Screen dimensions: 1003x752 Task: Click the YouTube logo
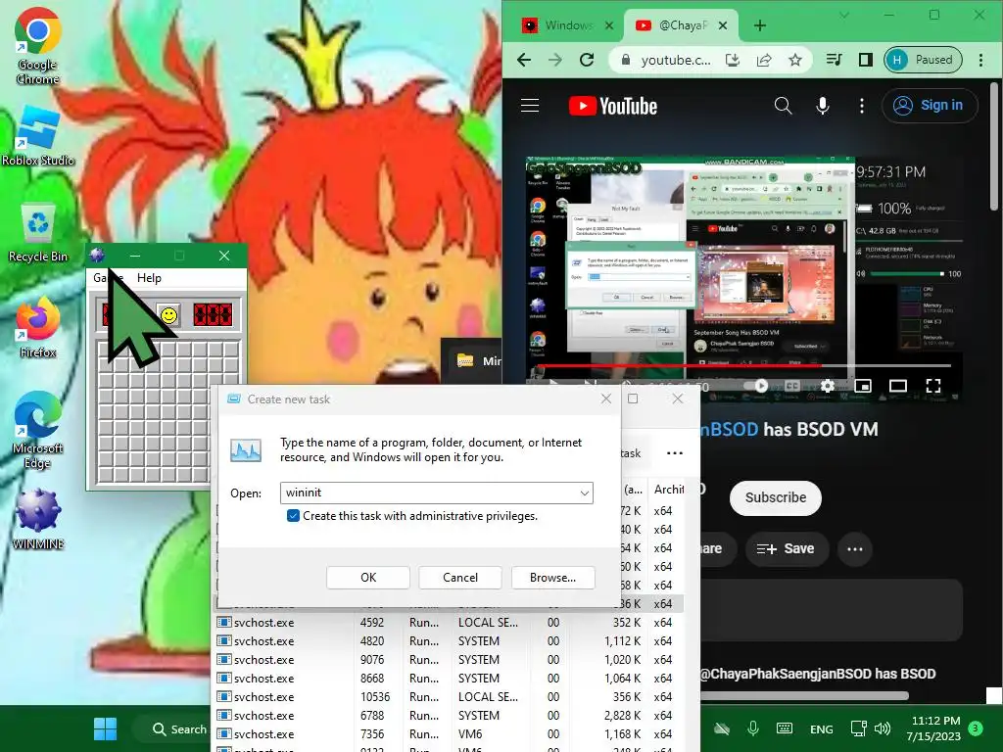(613, 106)
